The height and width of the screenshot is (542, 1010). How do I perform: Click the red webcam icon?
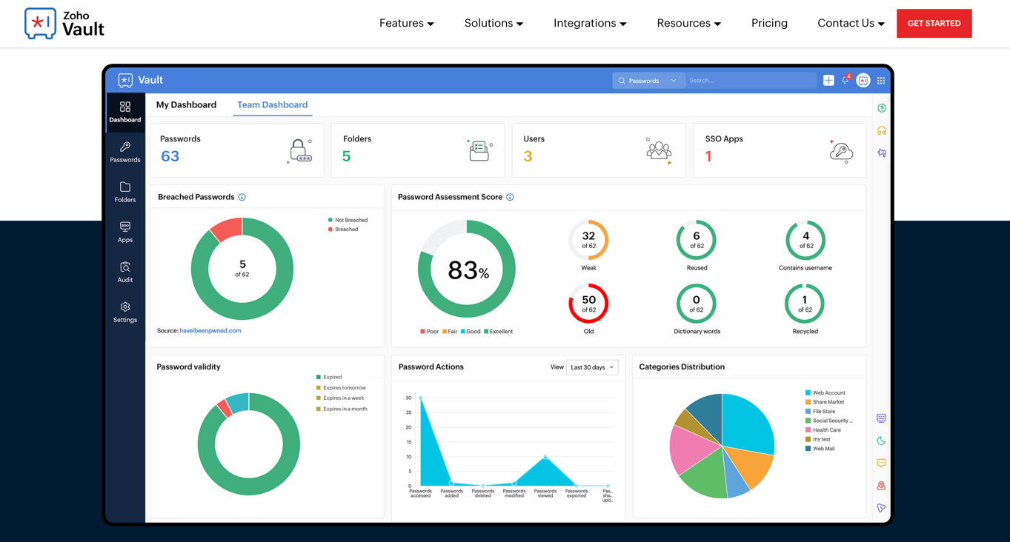coord(881,486)
